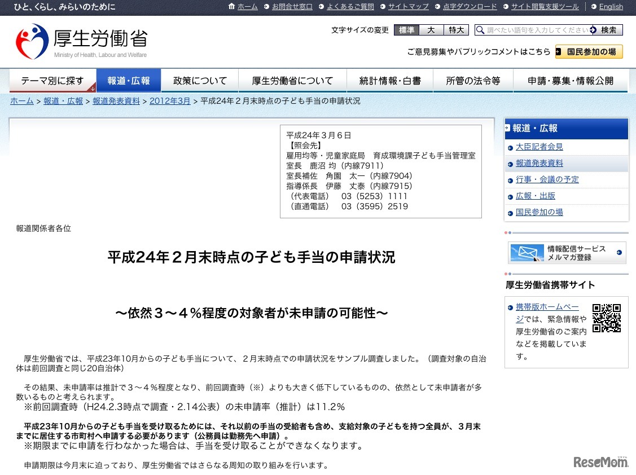
Task: Set font size to 大
Action: (431, 30)
